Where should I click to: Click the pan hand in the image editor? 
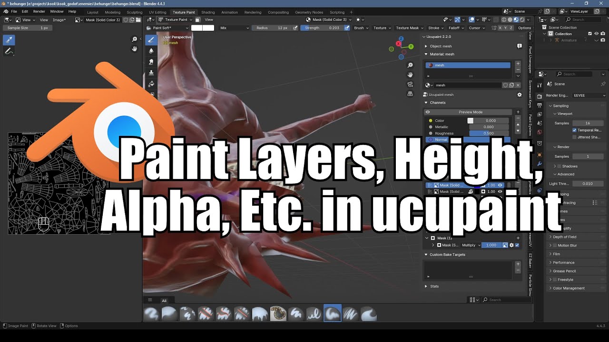coord(135,48)
